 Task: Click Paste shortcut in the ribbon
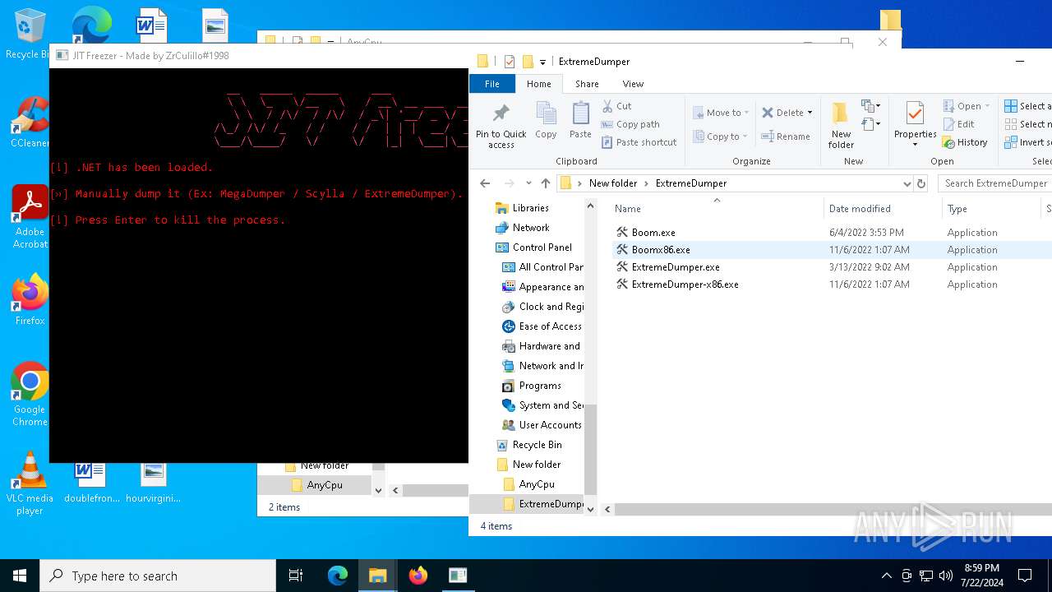639,142
